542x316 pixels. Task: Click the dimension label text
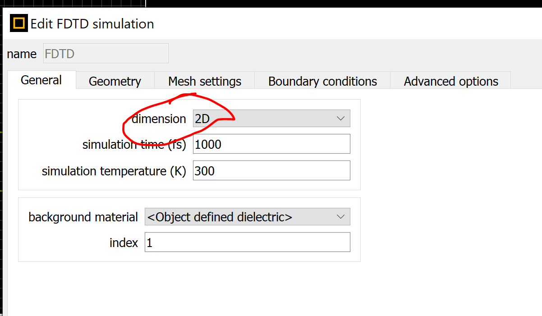point(159,119)
